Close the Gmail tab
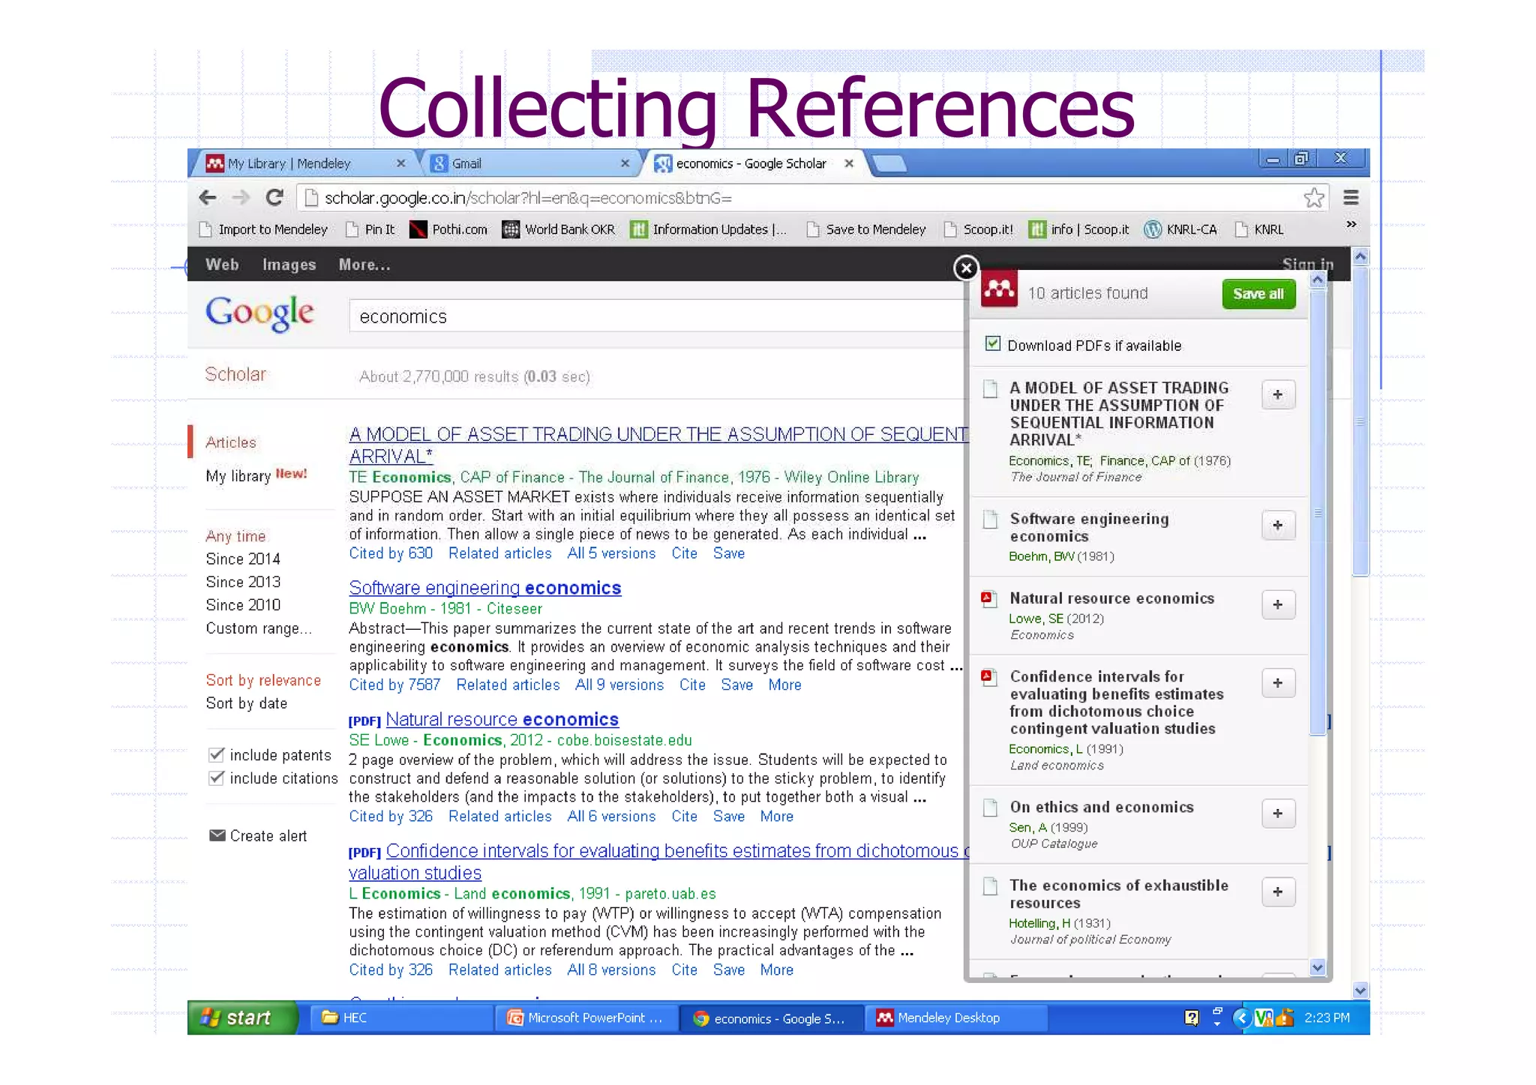 click(x=625, y=163)
